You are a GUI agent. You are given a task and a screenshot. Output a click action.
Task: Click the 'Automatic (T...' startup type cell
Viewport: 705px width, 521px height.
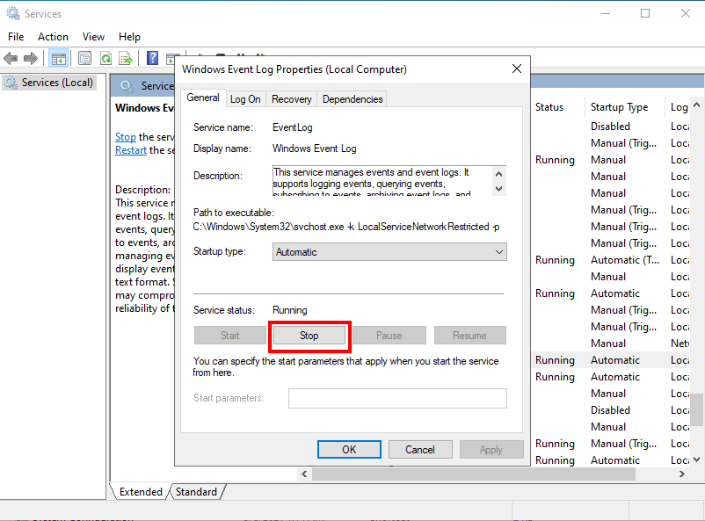[625, 260]
